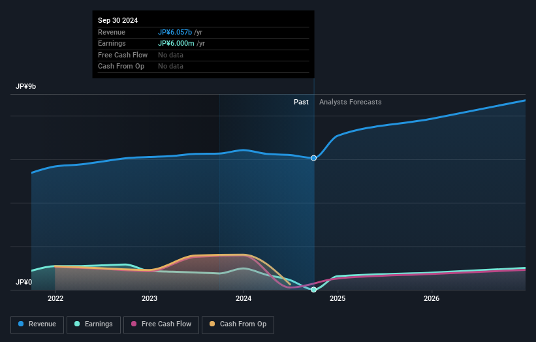The image size is (536, 342).
Task: Click the JP¥6.057b revenue value
Action: (175, 32)
